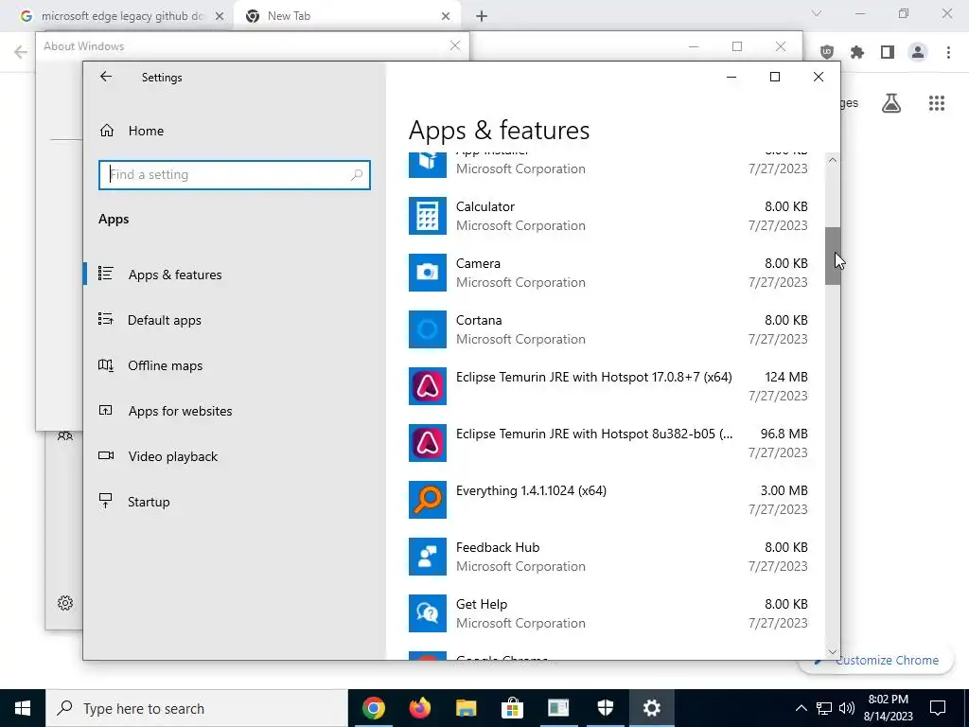
Task: Show hidden tray icons chevron
Action: coord(801,708)
